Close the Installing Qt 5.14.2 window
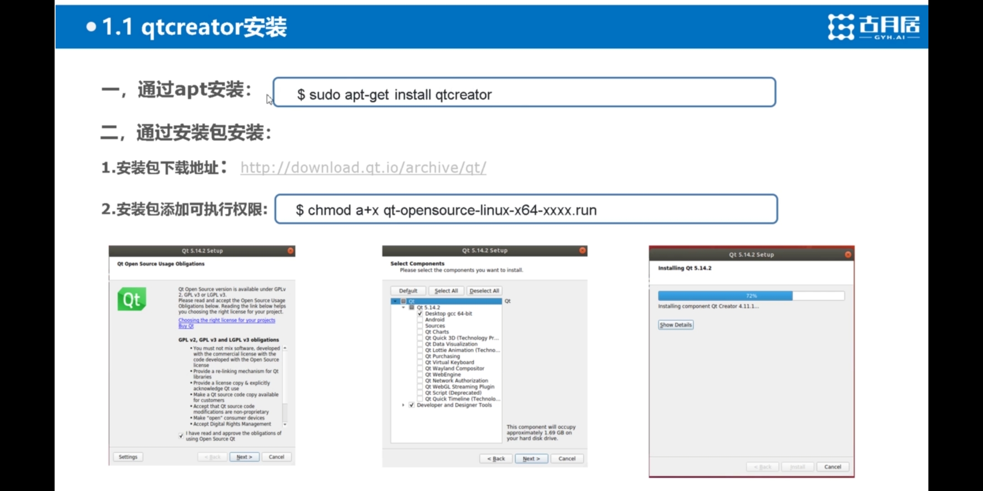Viewport: 983px width, 491px height. pyautogui.click(x=848, y=255)
